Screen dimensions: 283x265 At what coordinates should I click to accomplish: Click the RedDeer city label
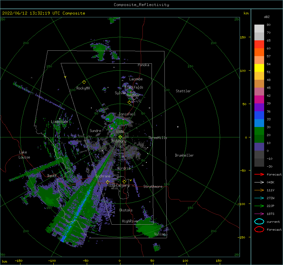pyautogui.click(x=133, y=95)
